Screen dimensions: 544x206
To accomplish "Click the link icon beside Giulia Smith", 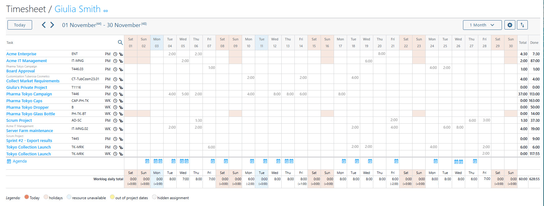I will (x=106, y=11).
